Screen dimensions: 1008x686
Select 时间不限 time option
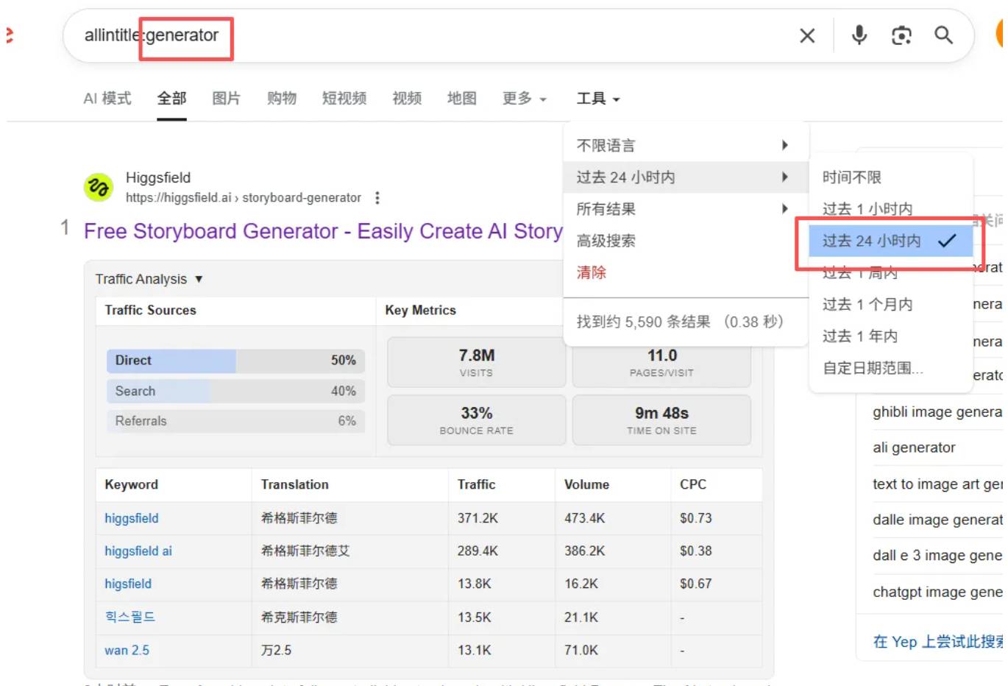coord(890,177)
